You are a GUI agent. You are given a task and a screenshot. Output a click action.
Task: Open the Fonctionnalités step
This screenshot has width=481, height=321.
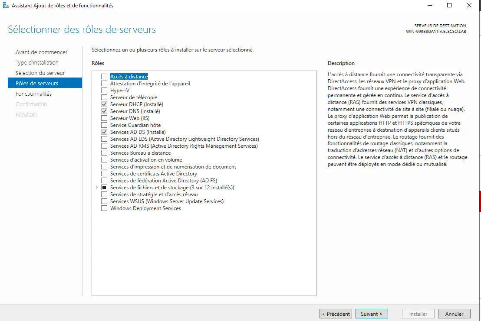pos(33,94)
